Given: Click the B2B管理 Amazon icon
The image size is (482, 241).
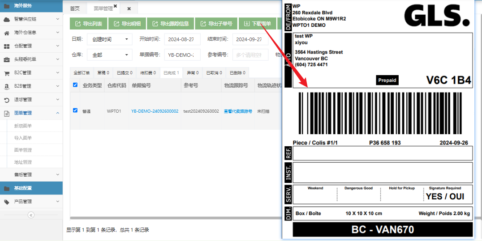Looking at the screenshot, I should pos(6,87).
